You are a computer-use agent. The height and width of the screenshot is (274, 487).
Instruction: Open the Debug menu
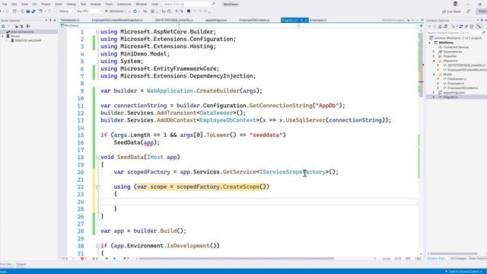pyautogui.click(x=71, y=4)
